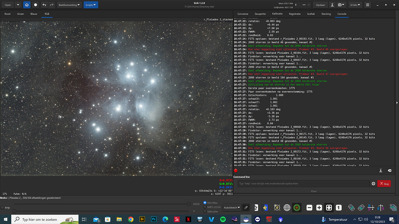The image size is (399, 224).
Task: Open the hamburger main menu
Action: pos(367,5)
